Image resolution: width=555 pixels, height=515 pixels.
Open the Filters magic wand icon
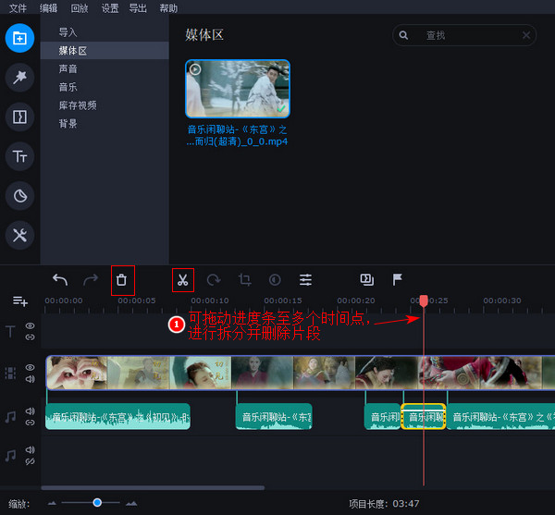(x=19, y=78)
